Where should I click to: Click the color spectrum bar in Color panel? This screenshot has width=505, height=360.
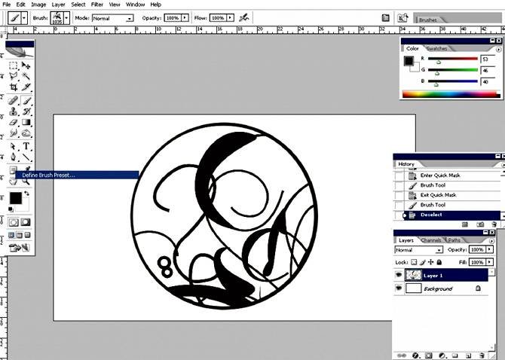pyautogui.click(x=450, y=93)
